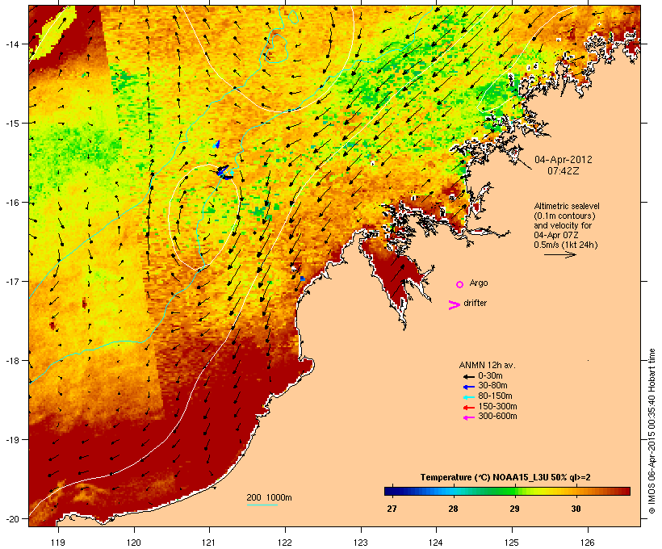662x549 pixels.
Task: Click the 'drifter' legend label
Action: [x=475, y=303]
